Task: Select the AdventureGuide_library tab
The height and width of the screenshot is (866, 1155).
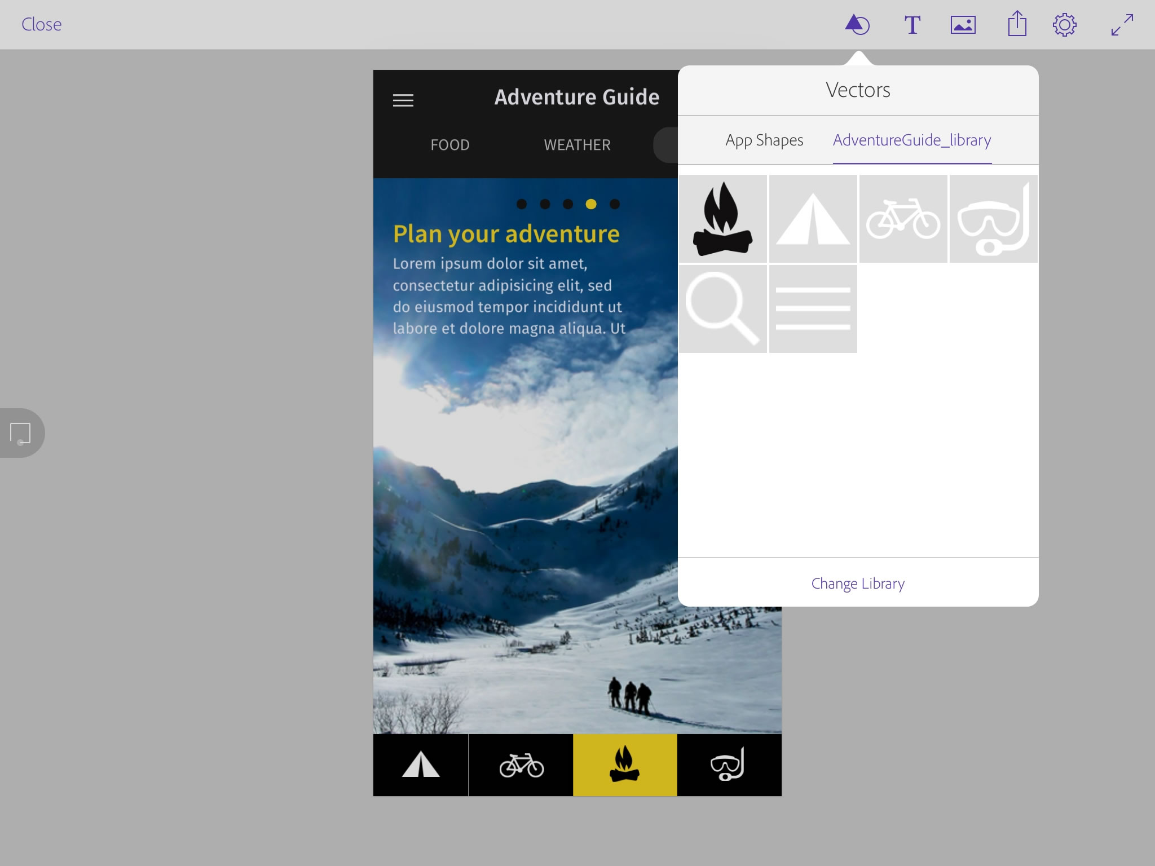Action: [x=912, y=140]
